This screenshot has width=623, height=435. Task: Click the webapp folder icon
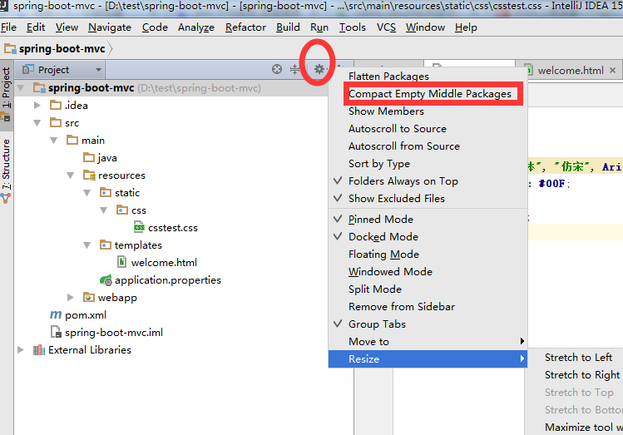click(x=89, y=297)
